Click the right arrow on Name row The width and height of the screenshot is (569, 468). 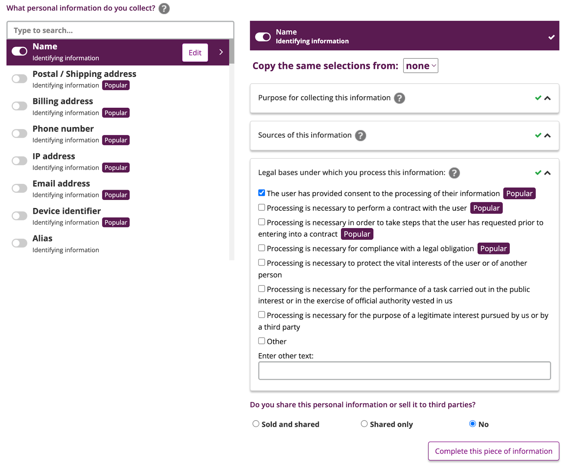point(221,52)
